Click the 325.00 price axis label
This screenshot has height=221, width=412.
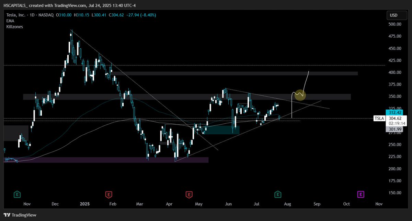[x=395, y=108]
